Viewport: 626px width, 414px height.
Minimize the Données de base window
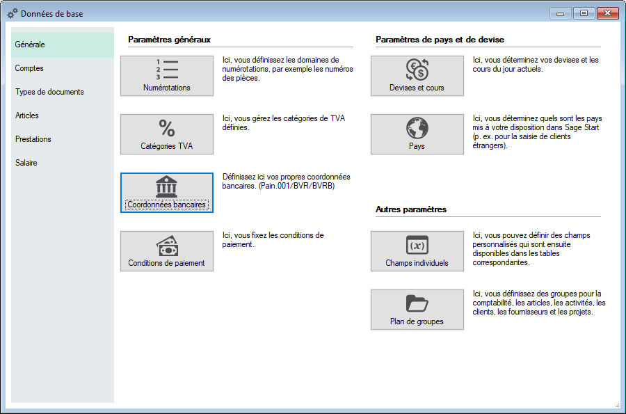560,14
